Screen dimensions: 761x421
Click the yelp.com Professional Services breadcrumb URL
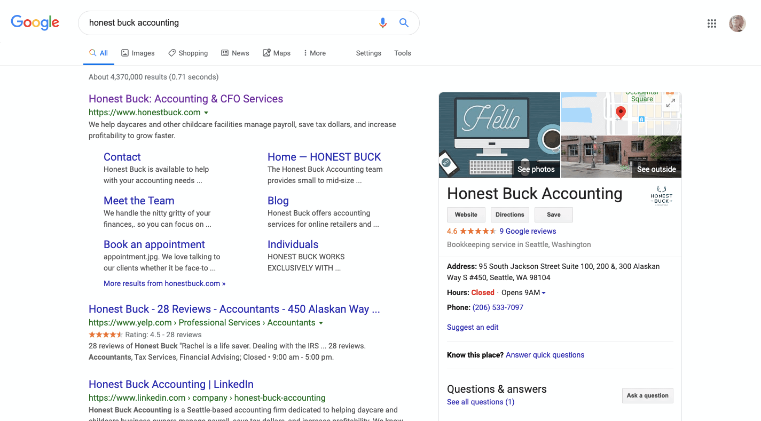(202, 323)
